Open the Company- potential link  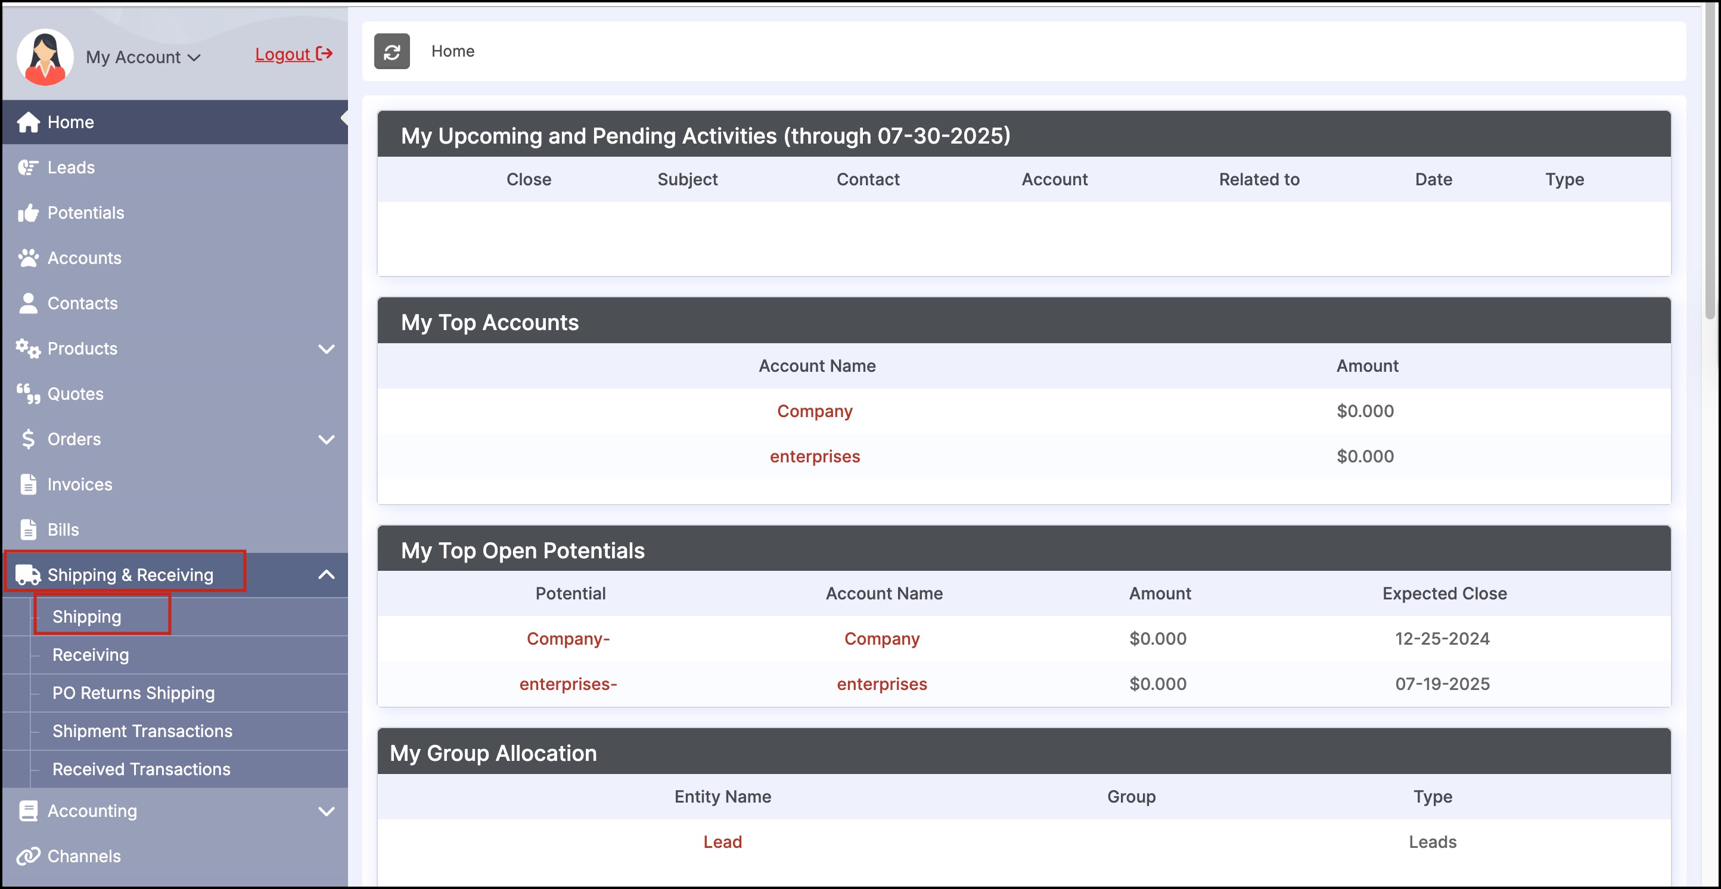click(569, 639)
